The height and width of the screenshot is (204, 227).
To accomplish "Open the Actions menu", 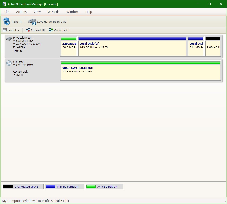I will 21,12.
